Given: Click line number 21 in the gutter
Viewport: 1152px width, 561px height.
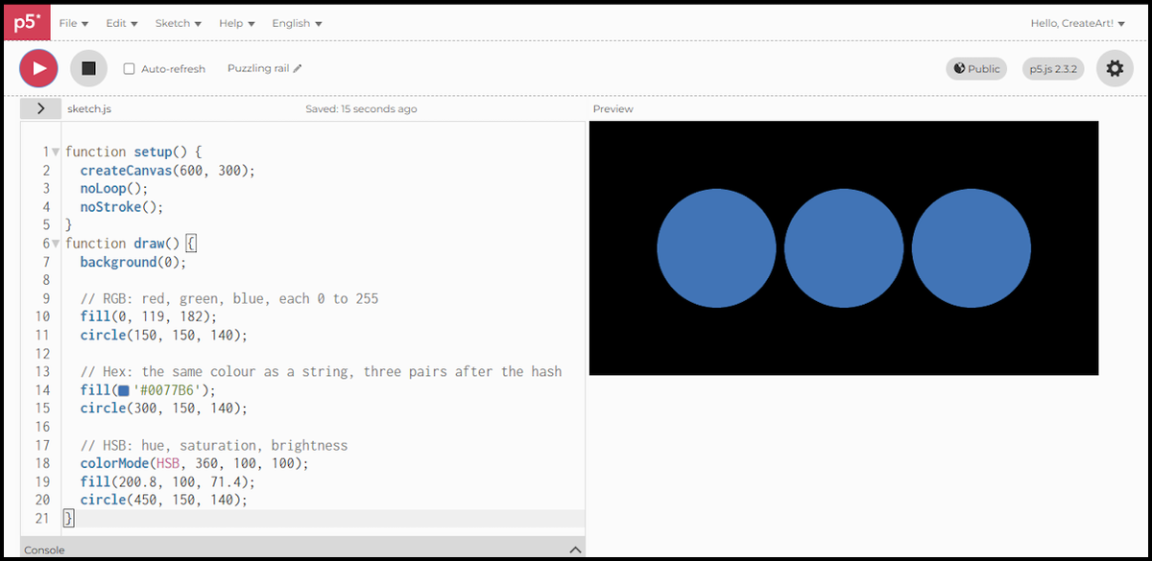Looking at the screenshot, I should 42,518.
